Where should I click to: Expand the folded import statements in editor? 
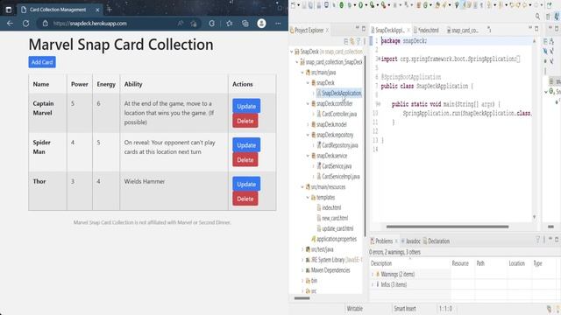click(379, 59)
